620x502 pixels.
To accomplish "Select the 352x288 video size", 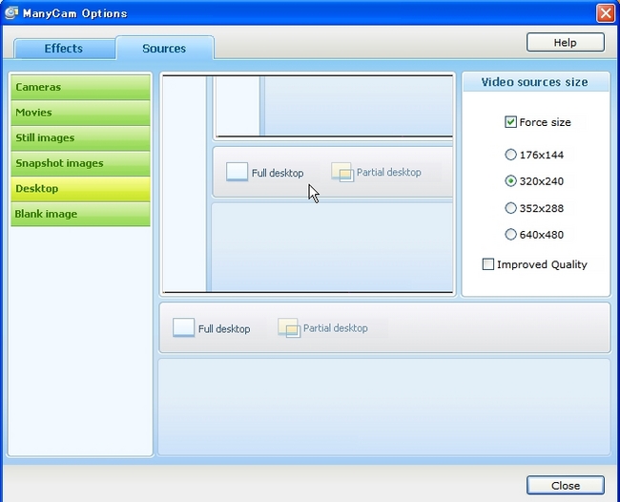I will (x=510, y=208).
